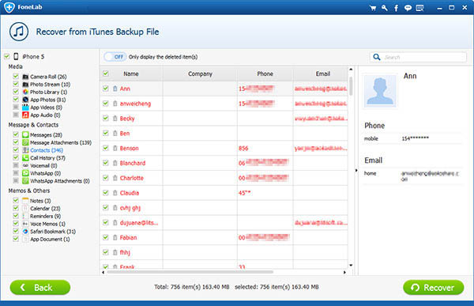
Task: Select the Voice Memos icon
Action: click(25, 224)
